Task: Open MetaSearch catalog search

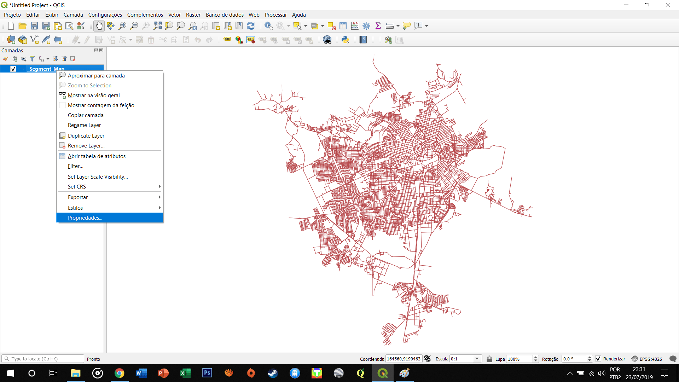Action: pos(327,40)
